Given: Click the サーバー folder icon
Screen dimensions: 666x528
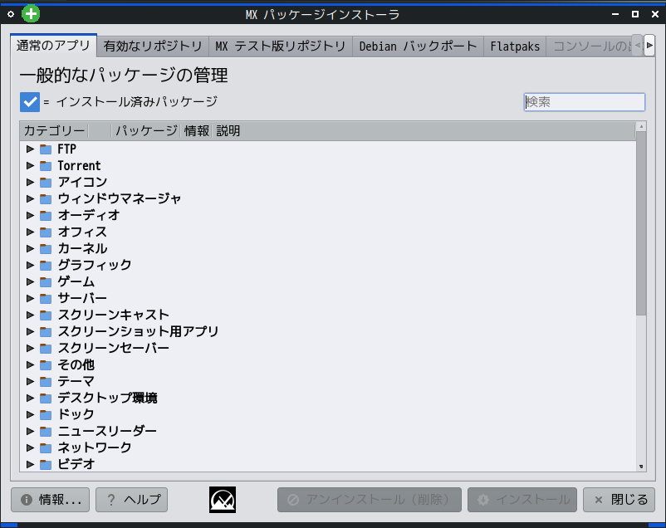Looking at the screenshot, I should coord(46,298).
